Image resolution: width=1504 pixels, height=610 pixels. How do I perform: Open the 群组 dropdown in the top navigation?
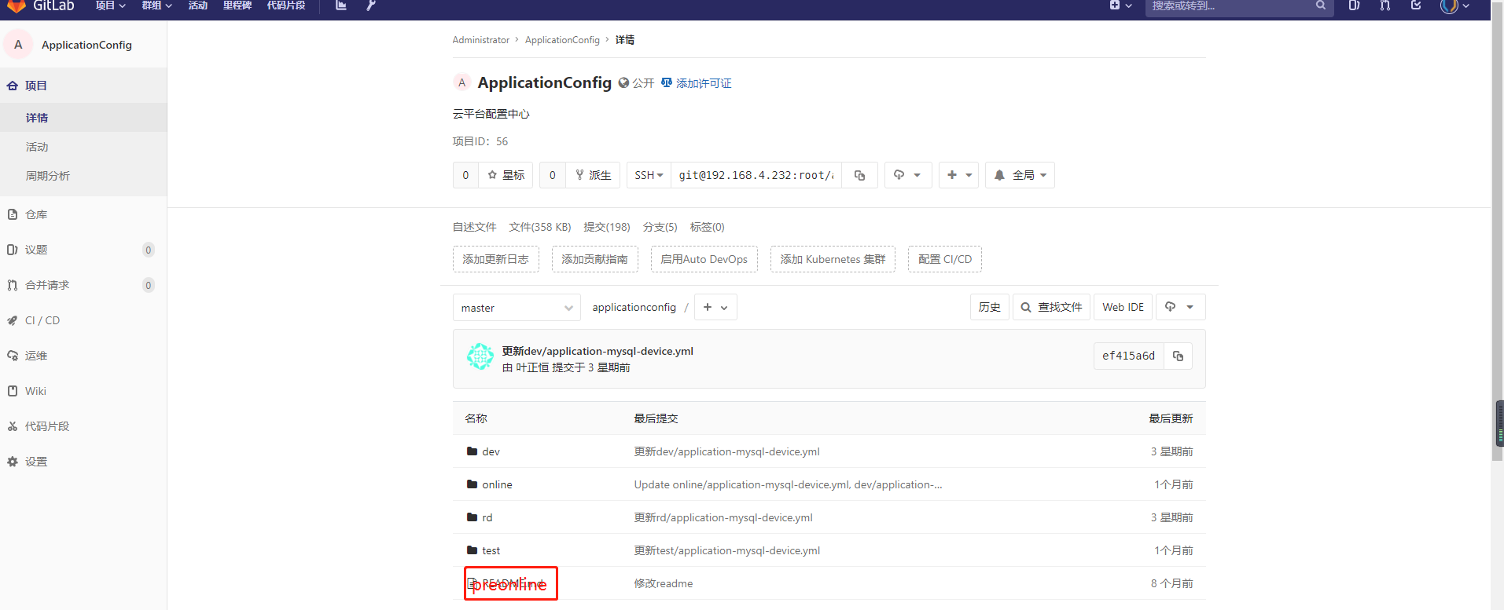click(x=157, y=5)
